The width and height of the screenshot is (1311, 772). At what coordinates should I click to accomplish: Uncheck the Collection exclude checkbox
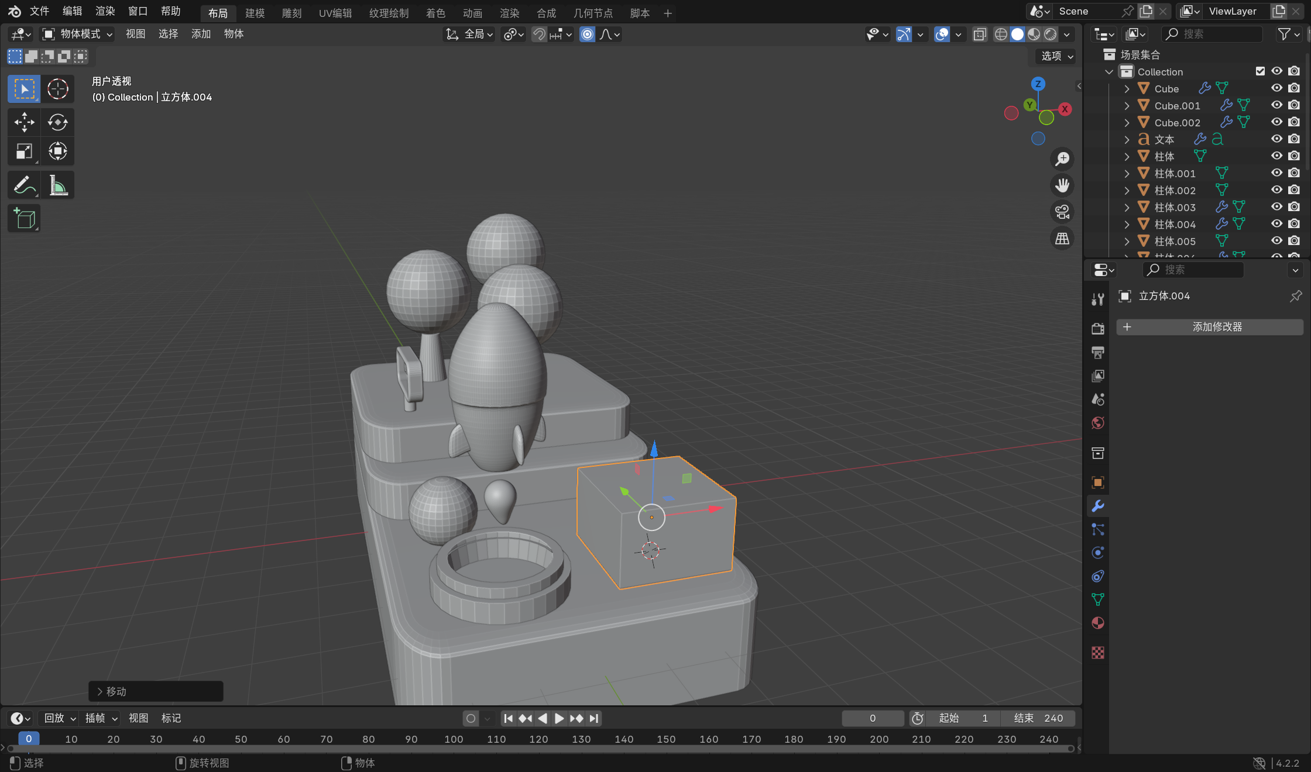(1260, 71)
